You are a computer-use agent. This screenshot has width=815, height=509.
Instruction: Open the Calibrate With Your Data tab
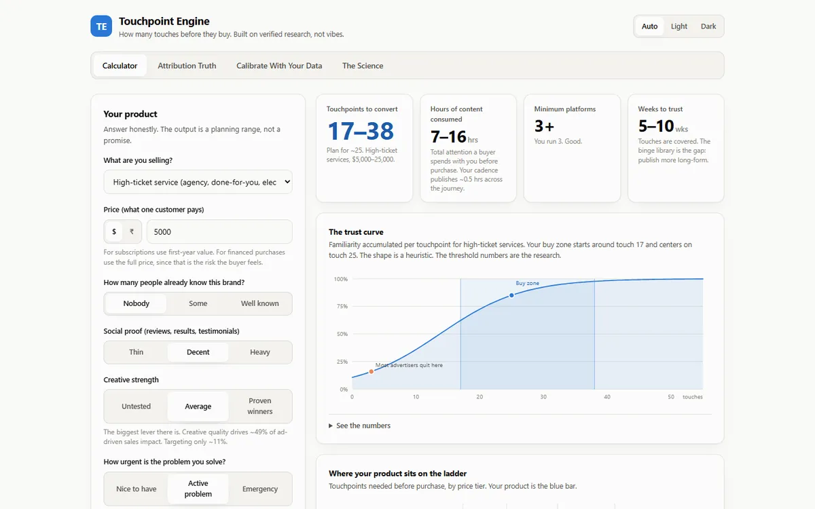(279, 66)
